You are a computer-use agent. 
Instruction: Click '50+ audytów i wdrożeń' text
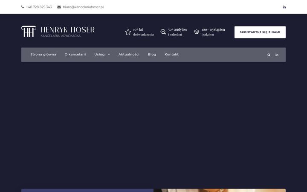tap(177, 32)
